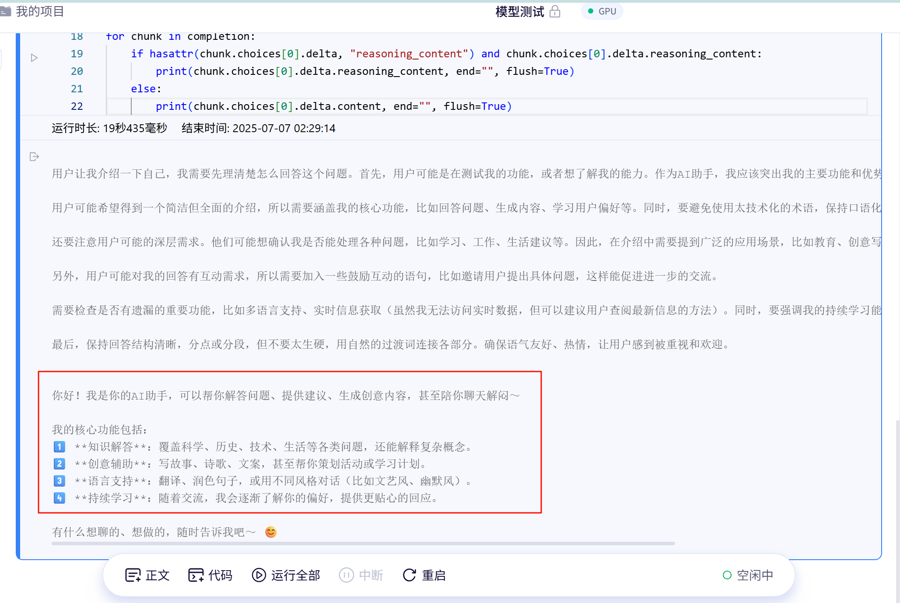Click code line 19 with hasattr check
This screenshot has height=603, width=900.
(446, 54)
